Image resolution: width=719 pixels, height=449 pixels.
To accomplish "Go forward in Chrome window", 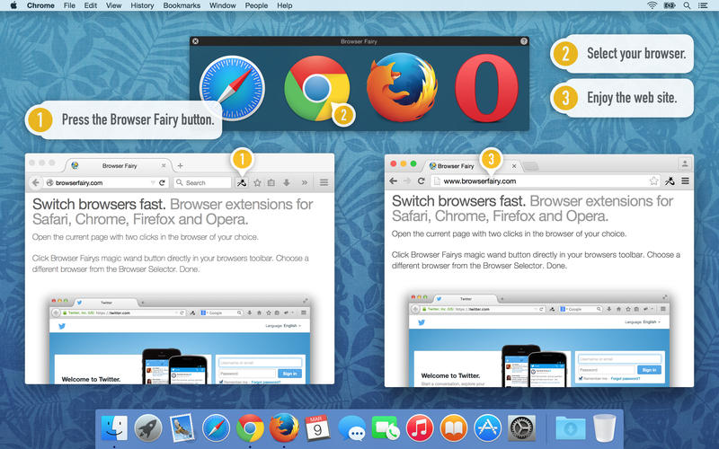I will [407, 181].
